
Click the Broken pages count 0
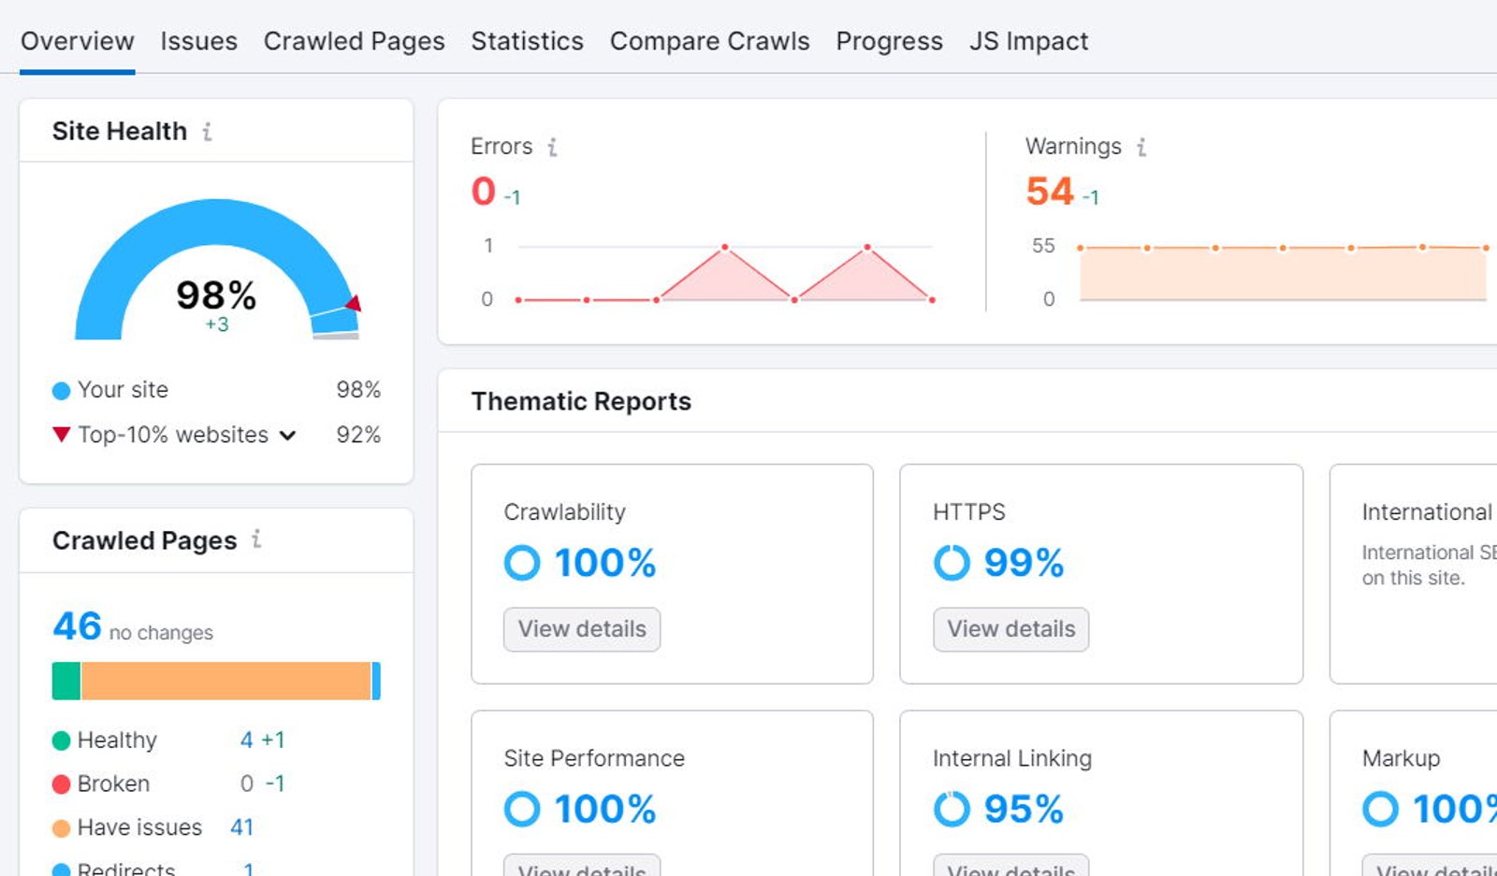pyautogui.click(x=246, y=783)
